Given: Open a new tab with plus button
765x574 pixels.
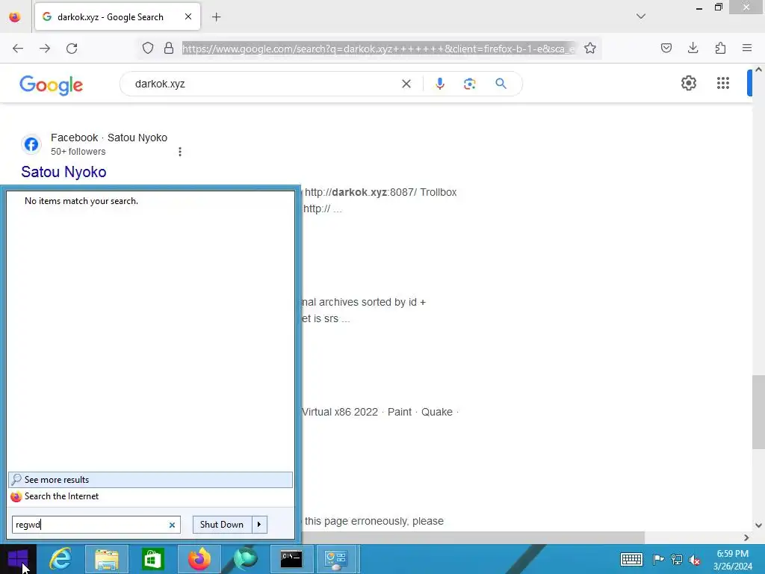Looking at the screenshot, I should (216, 17).
